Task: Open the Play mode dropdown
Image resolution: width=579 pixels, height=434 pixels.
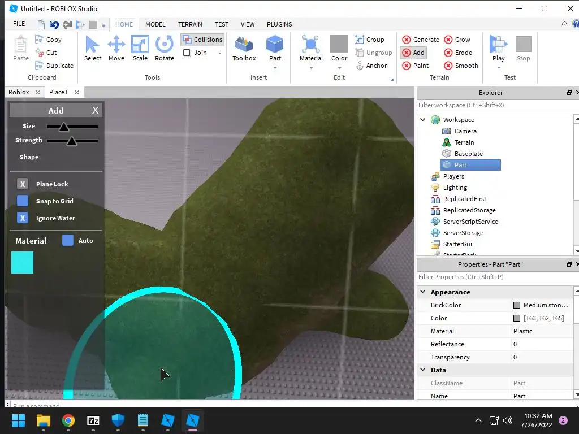Action: (x=499, y=68)
